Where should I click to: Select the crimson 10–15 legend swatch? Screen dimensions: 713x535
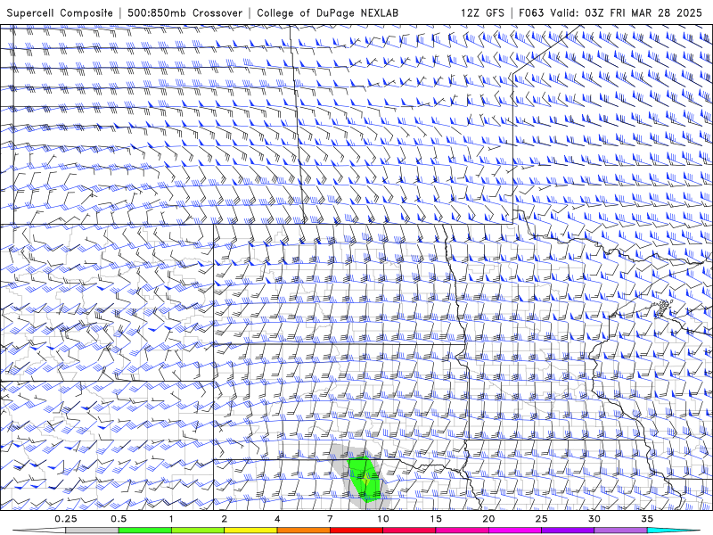(x=409, y=531)
